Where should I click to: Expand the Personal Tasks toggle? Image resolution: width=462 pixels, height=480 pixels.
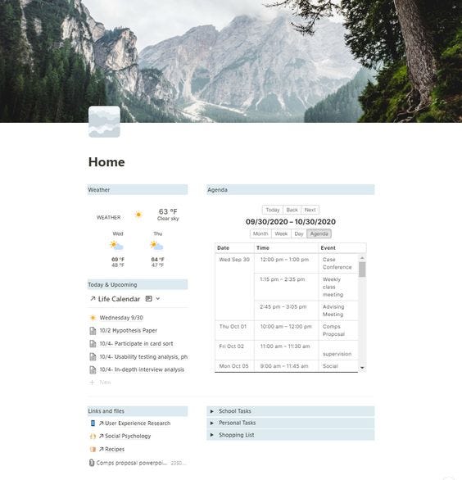[212, 423]
